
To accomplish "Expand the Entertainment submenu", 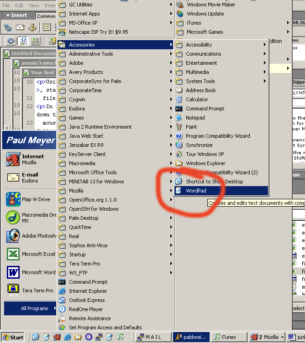I will tap(221, 63).
